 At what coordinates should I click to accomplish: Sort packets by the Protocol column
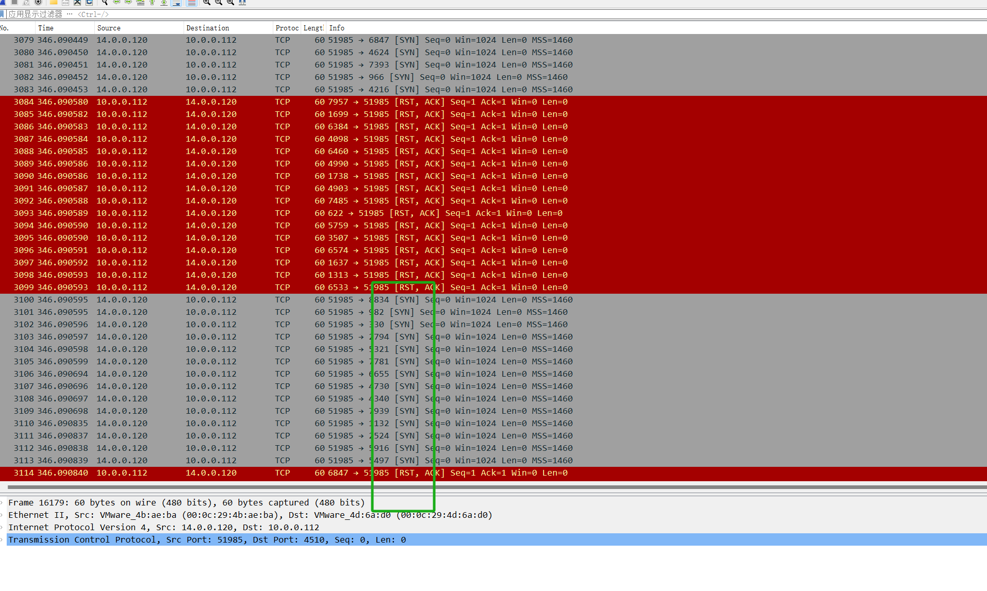click(287, 28)
